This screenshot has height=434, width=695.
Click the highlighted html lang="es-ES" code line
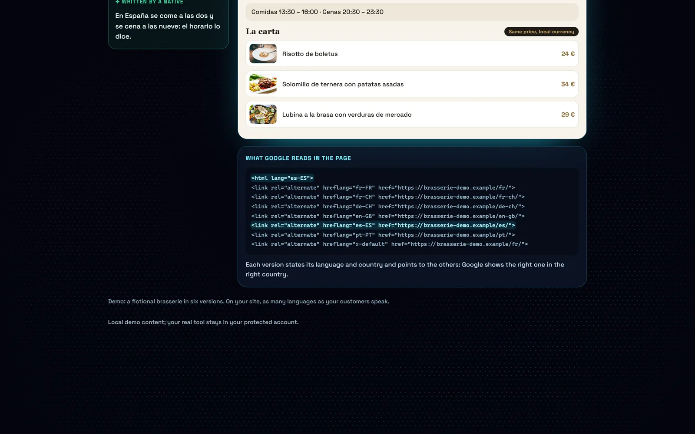[282, 178]
